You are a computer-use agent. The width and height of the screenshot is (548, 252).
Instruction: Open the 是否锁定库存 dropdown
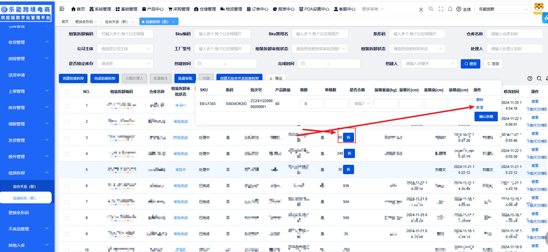tap(125, 64)
